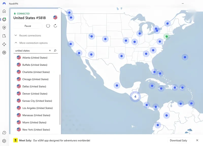Select the globe VPN servers icon
The image size is (203, 146).
[x=4, y=20]
